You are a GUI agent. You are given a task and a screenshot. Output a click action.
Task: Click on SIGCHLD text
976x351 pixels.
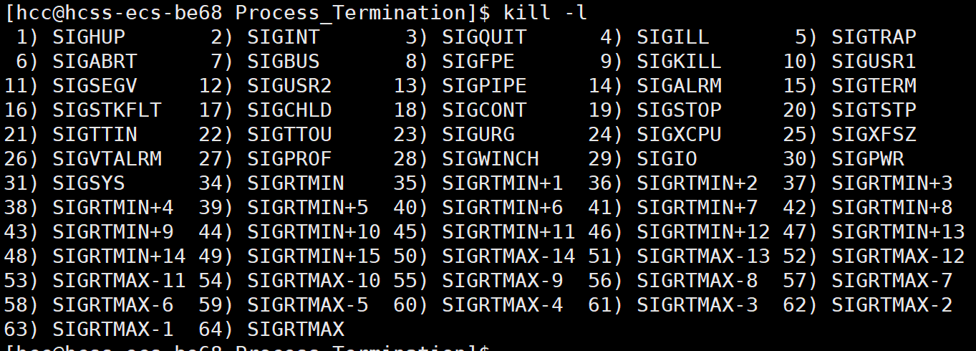289,110
